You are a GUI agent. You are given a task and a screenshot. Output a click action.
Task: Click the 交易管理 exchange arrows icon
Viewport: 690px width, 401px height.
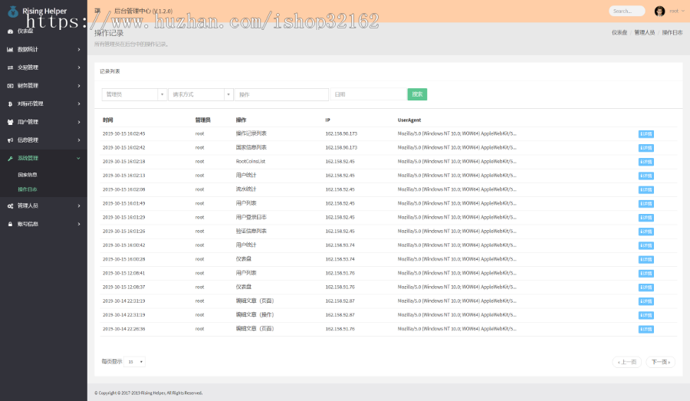click(x=10, y=67)
